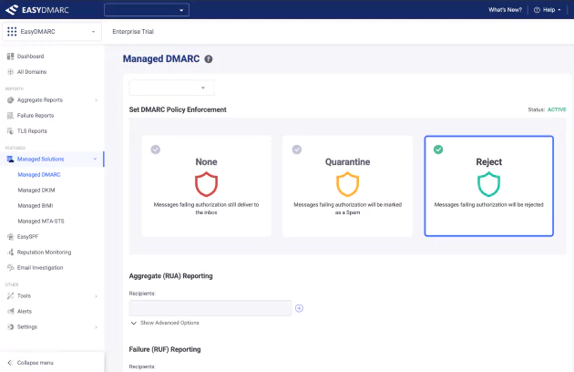574x372 pixels.
Task: Open the What's New? link
Action: (x=505, y=10)
